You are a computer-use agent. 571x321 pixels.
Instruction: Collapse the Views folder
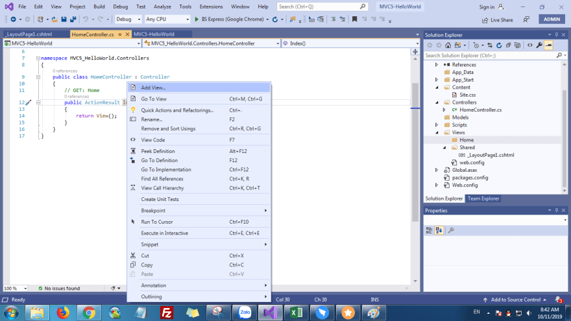pyautogui.click(x=437, y=132)
